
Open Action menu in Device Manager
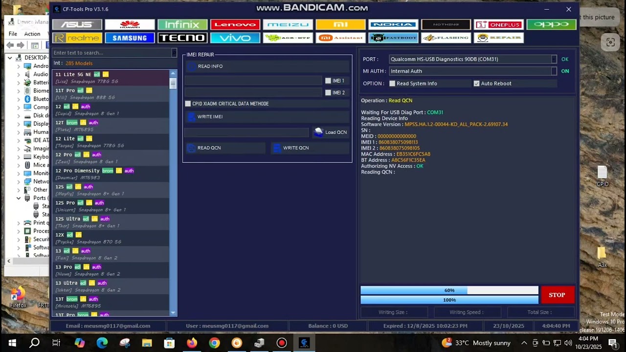tap(32, 34)
